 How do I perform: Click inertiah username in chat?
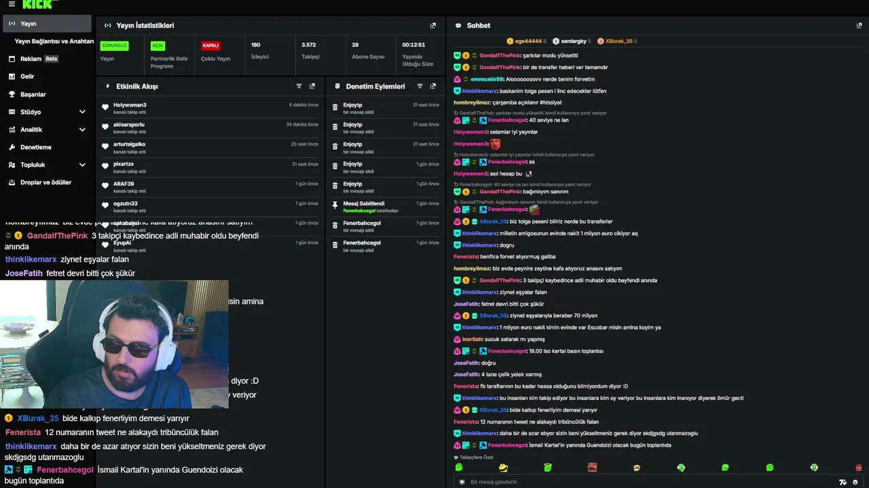472,340
